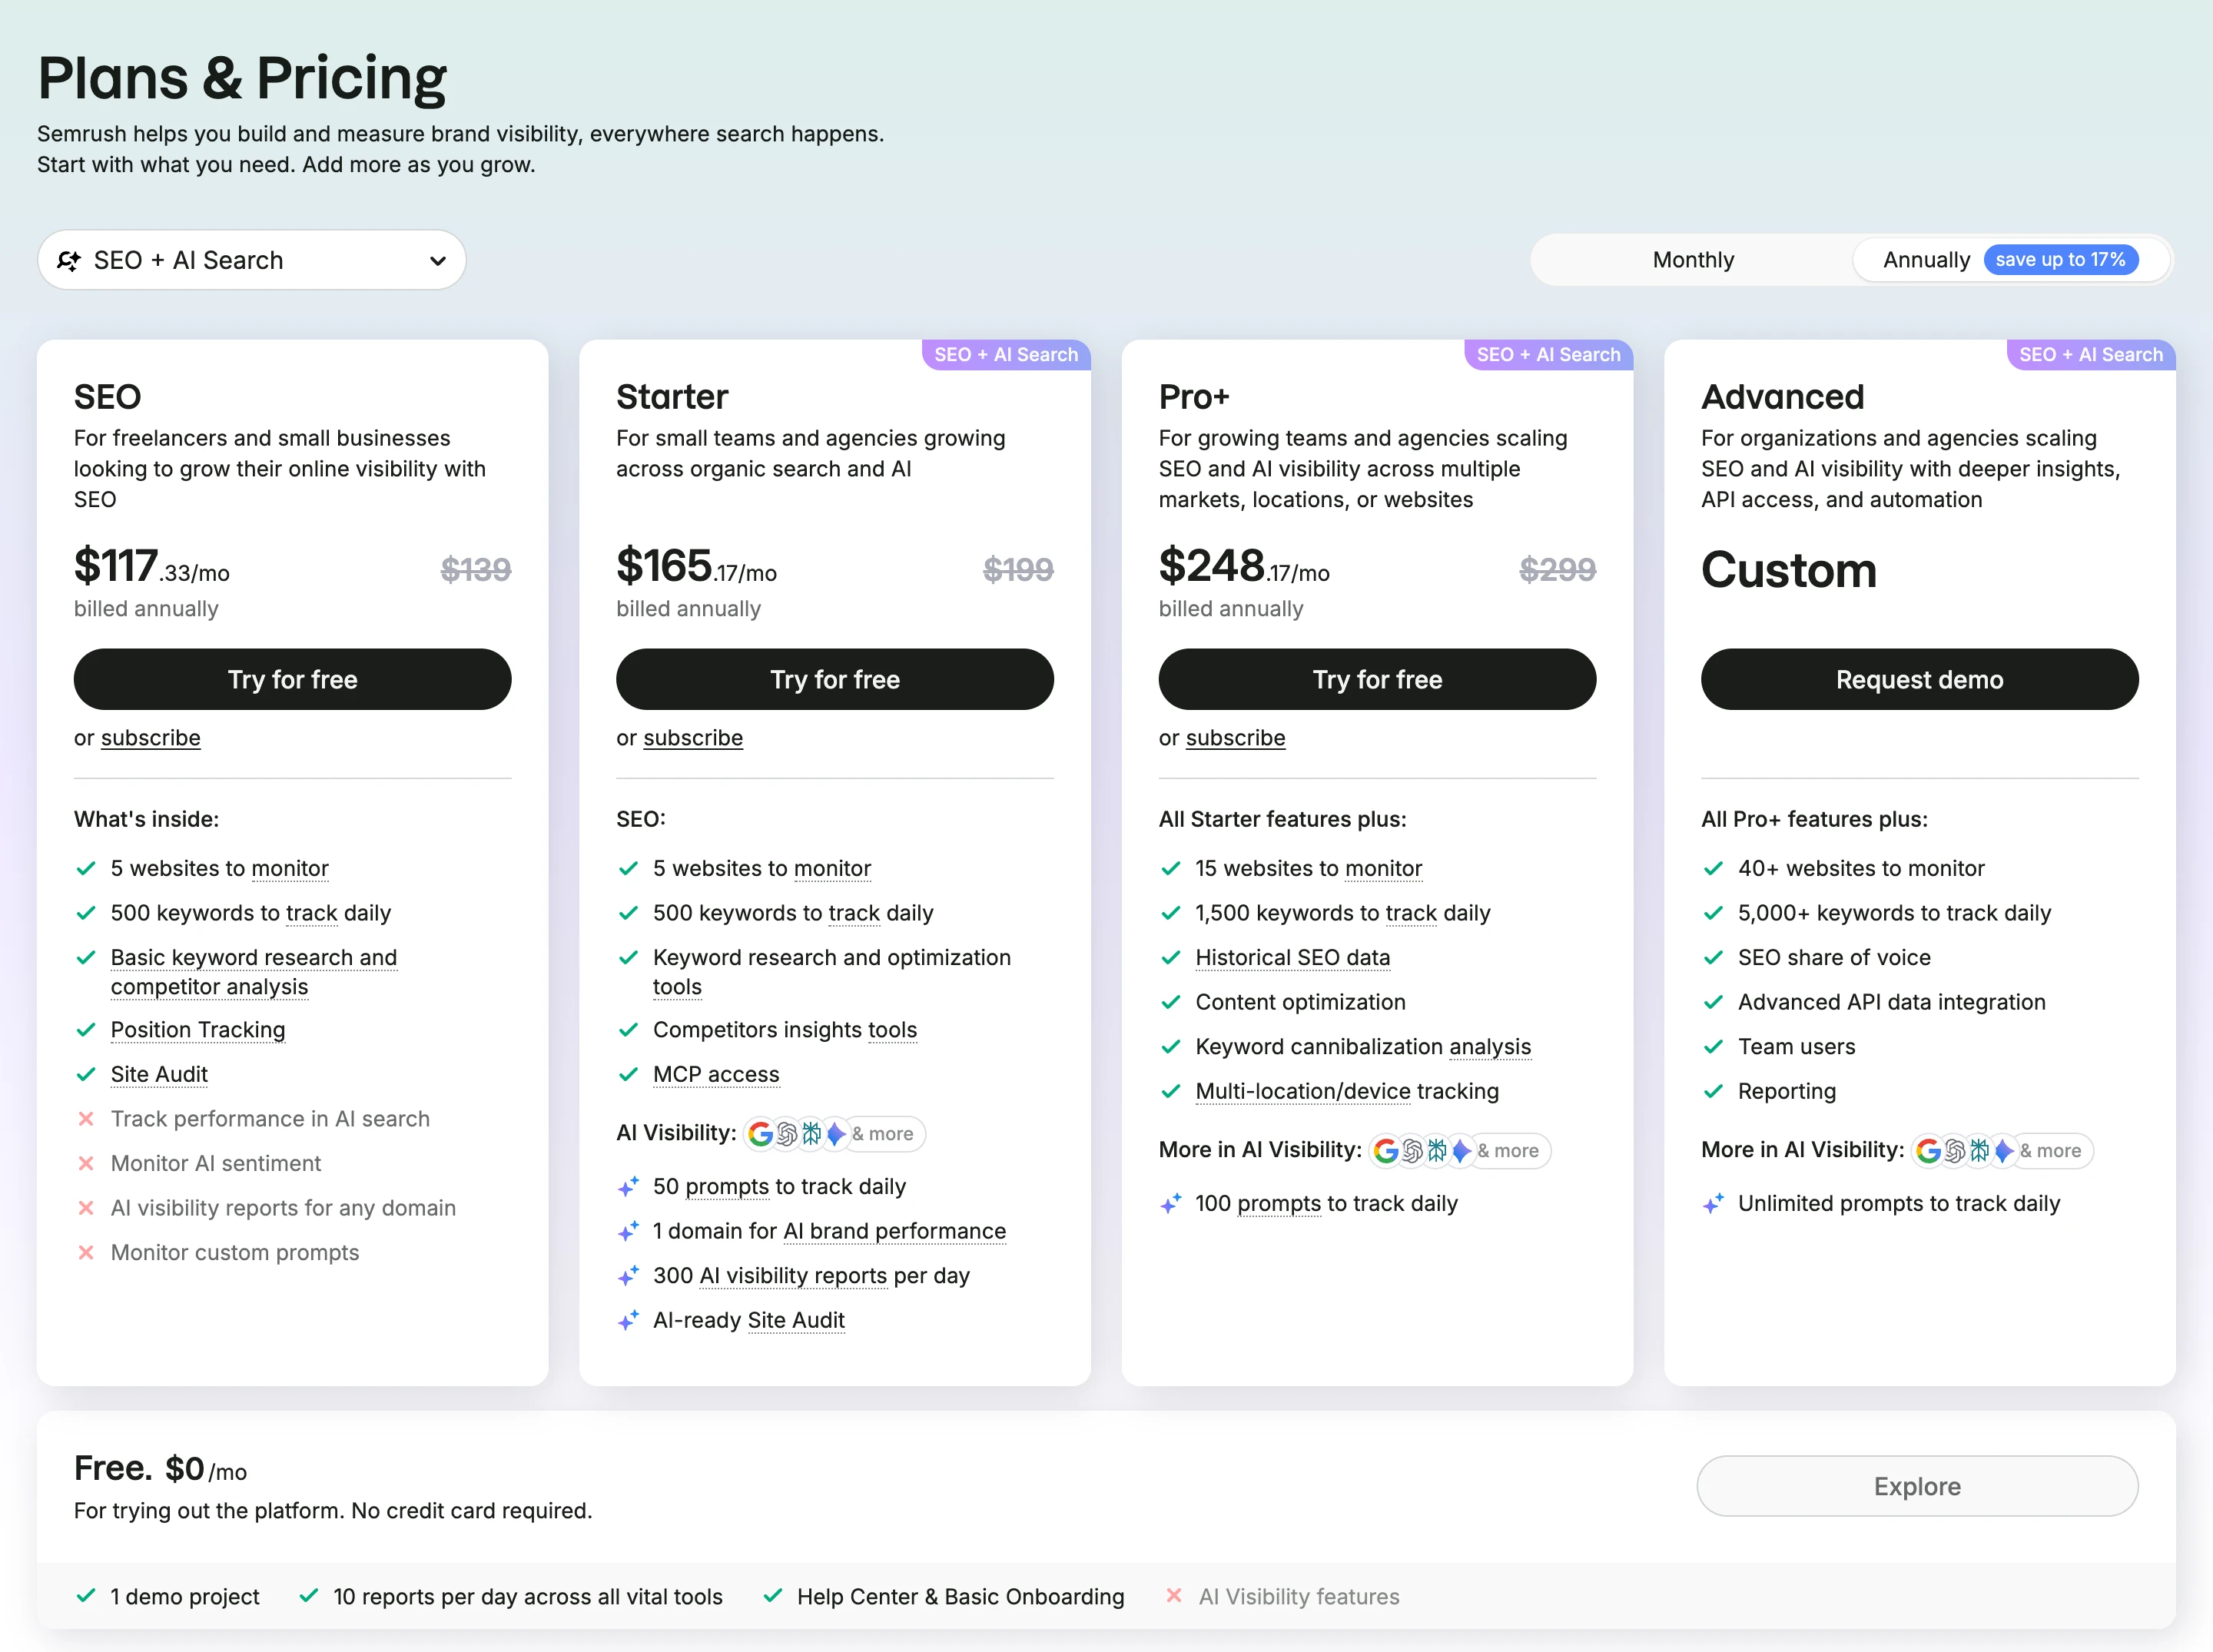Click Pro+ card's SEO + AI Search badge
The image size is (2213, 1652).
point(1548,355)
